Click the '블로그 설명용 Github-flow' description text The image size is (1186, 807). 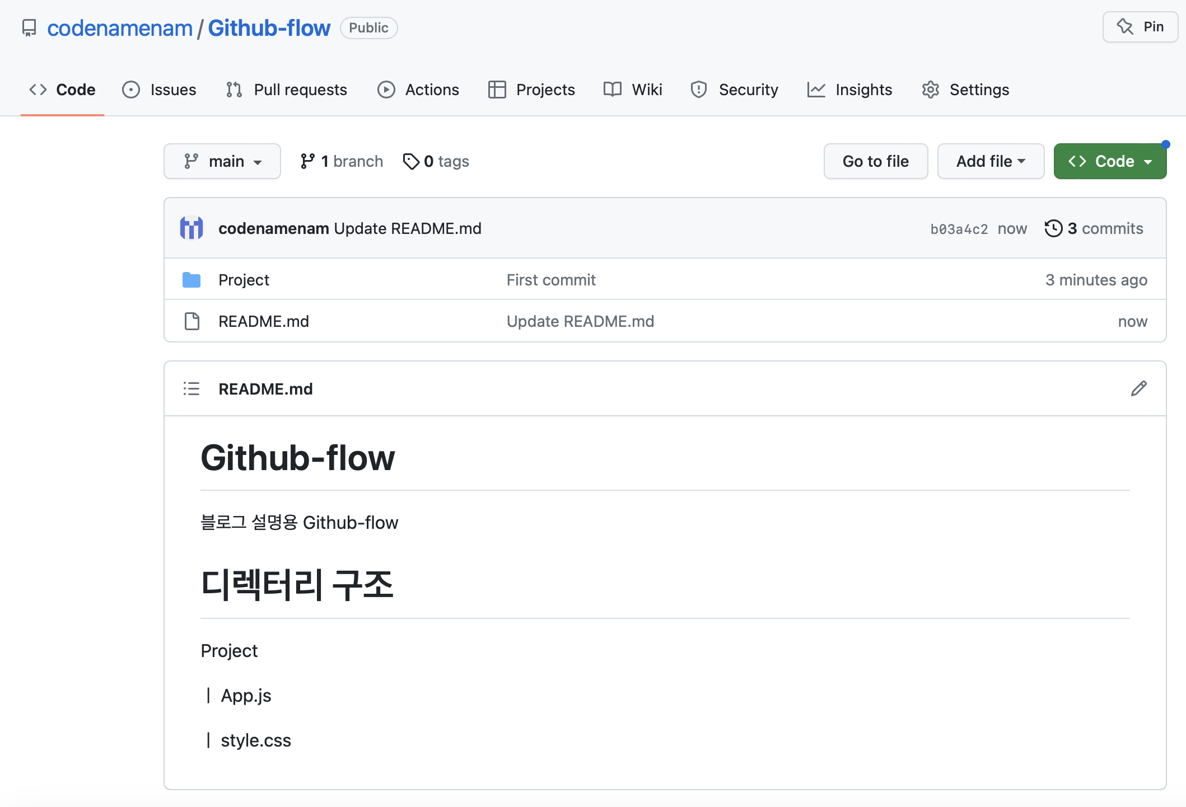tap(300, 523)
